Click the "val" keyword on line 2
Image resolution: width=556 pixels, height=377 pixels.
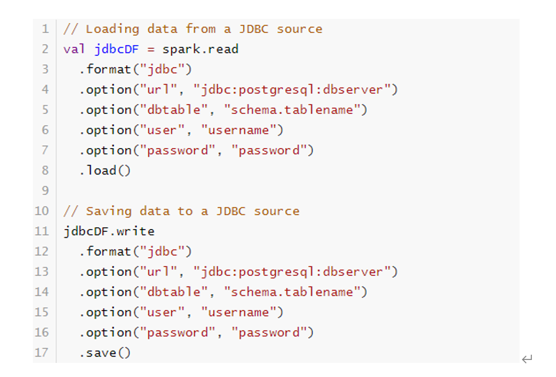75,49
